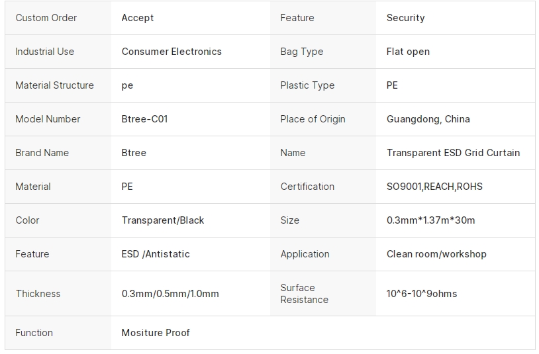Select the Surface Resistance label
This screenshot has width=539, height=354.
click(304, 294)
